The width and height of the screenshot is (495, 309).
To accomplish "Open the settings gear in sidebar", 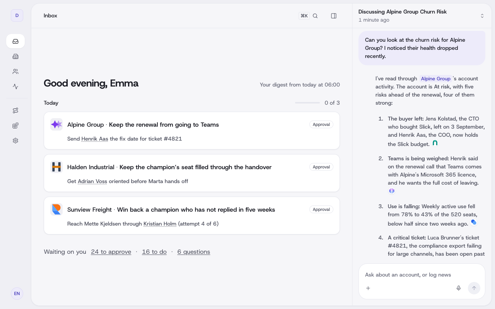I will click(x=15, y=141).
